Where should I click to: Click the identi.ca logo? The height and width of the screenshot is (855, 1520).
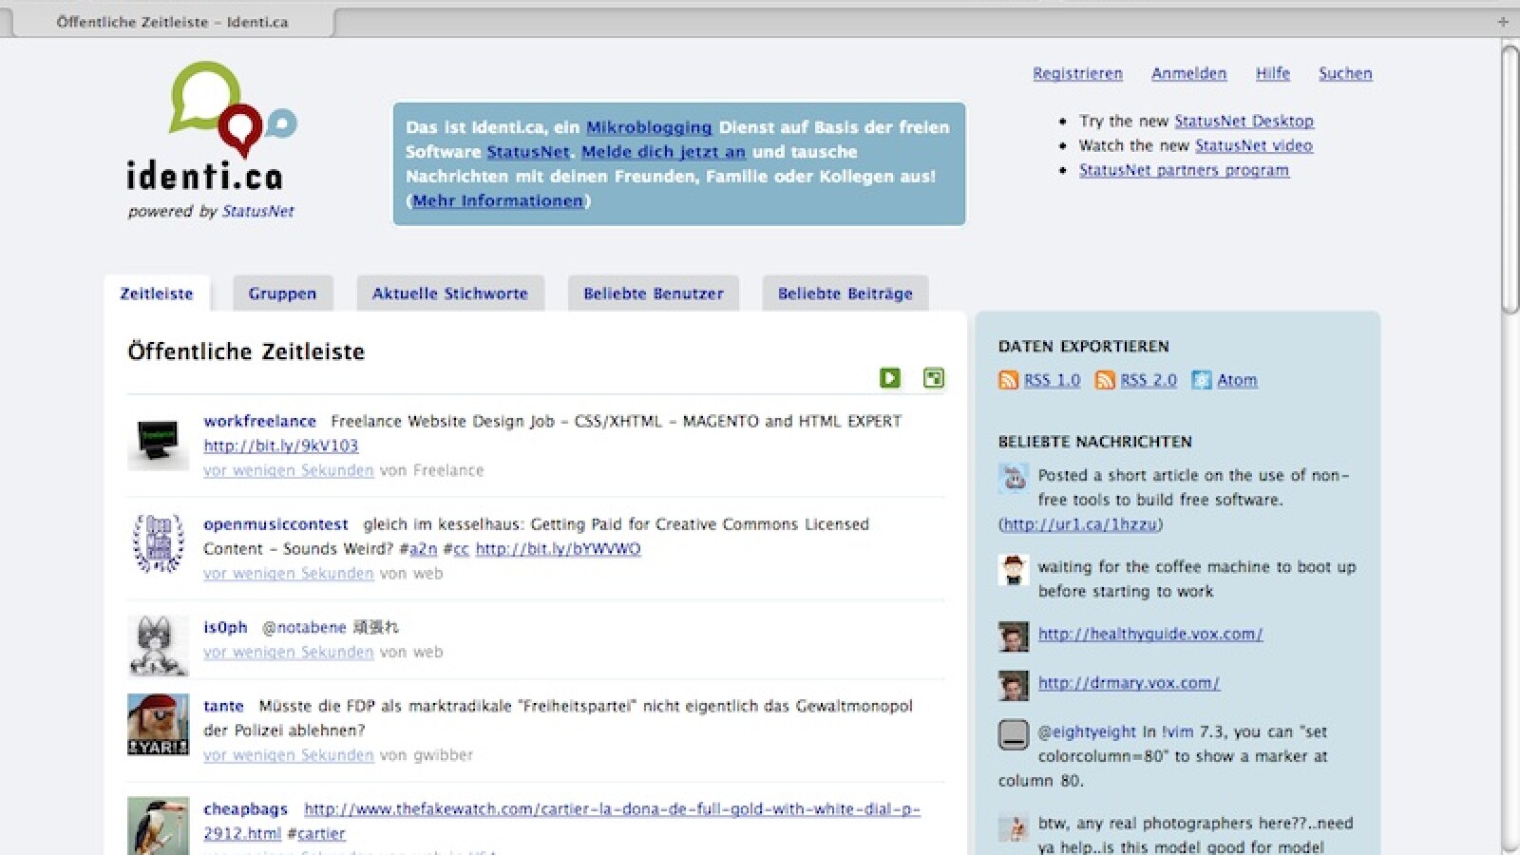(211, 127)
